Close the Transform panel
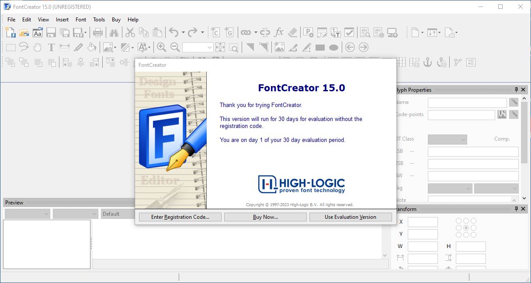The width and height of the screenshot is (531, 283). coord(523,209)
